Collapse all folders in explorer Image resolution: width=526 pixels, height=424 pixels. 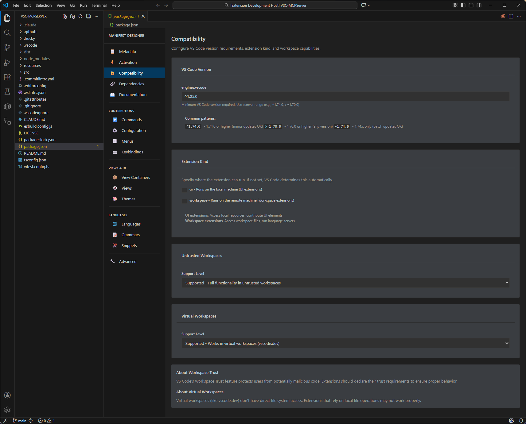88,16
